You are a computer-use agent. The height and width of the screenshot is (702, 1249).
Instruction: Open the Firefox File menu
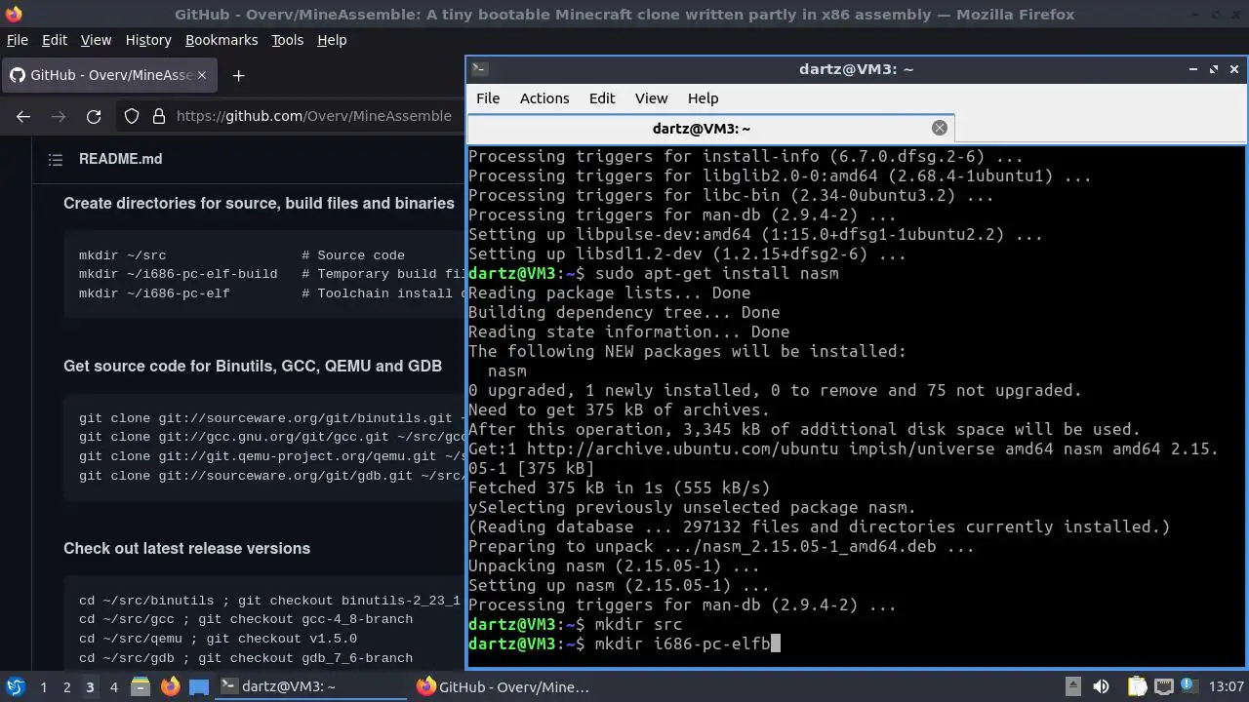pyautogui.click(x=18, y=40)
